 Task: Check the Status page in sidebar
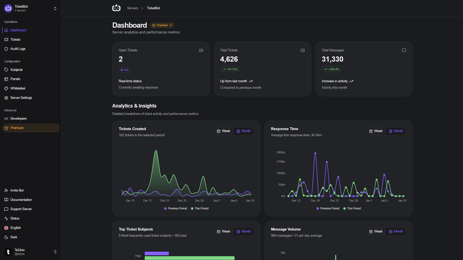tap(15, 218)
